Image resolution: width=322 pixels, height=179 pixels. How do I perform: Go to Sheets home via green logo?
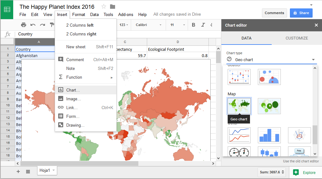(7, 9)
